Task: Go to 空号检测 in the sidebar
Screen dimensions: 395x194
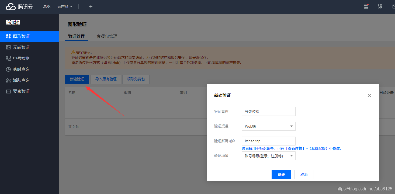Action: click(30, 58)
